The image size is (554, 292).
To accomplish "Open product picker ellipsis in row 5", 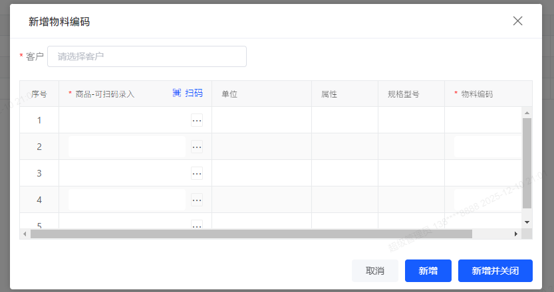I will tap(197, 225).
